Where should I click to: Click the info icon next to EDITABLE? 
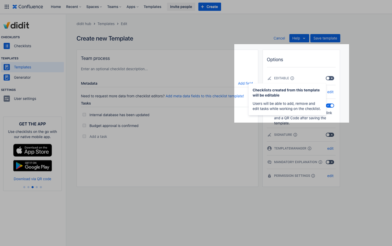(292, 78)
